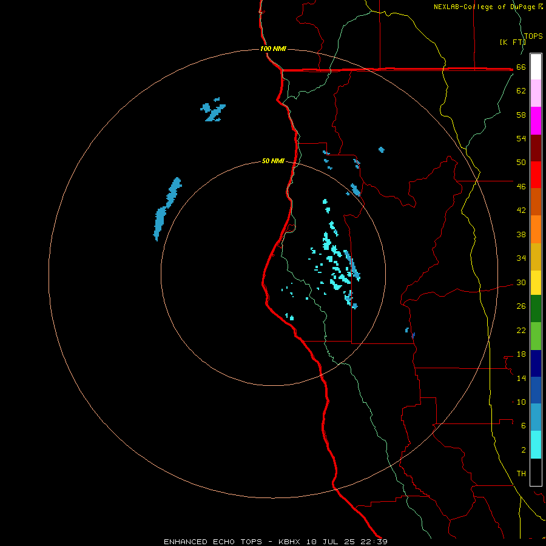Pick the light blue legend swatch
Viewport: 546px width, 546px height.
536,417
